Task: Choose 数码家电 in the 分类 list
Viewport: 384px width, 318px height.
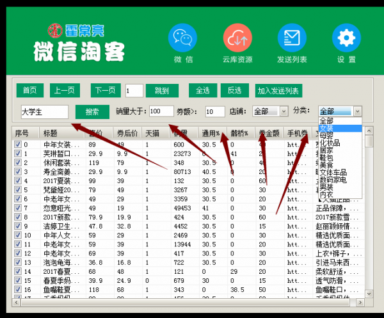Action: [x=340, y=180]
